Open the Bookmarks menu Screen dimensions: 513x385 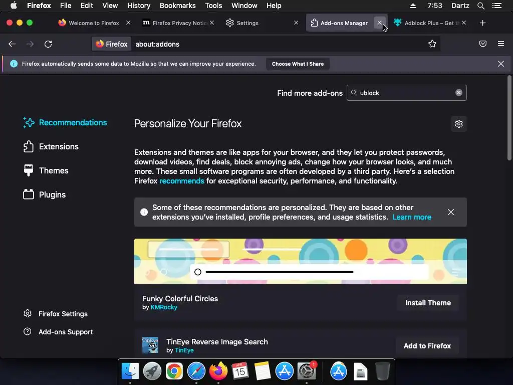click(x=178, y=6)
